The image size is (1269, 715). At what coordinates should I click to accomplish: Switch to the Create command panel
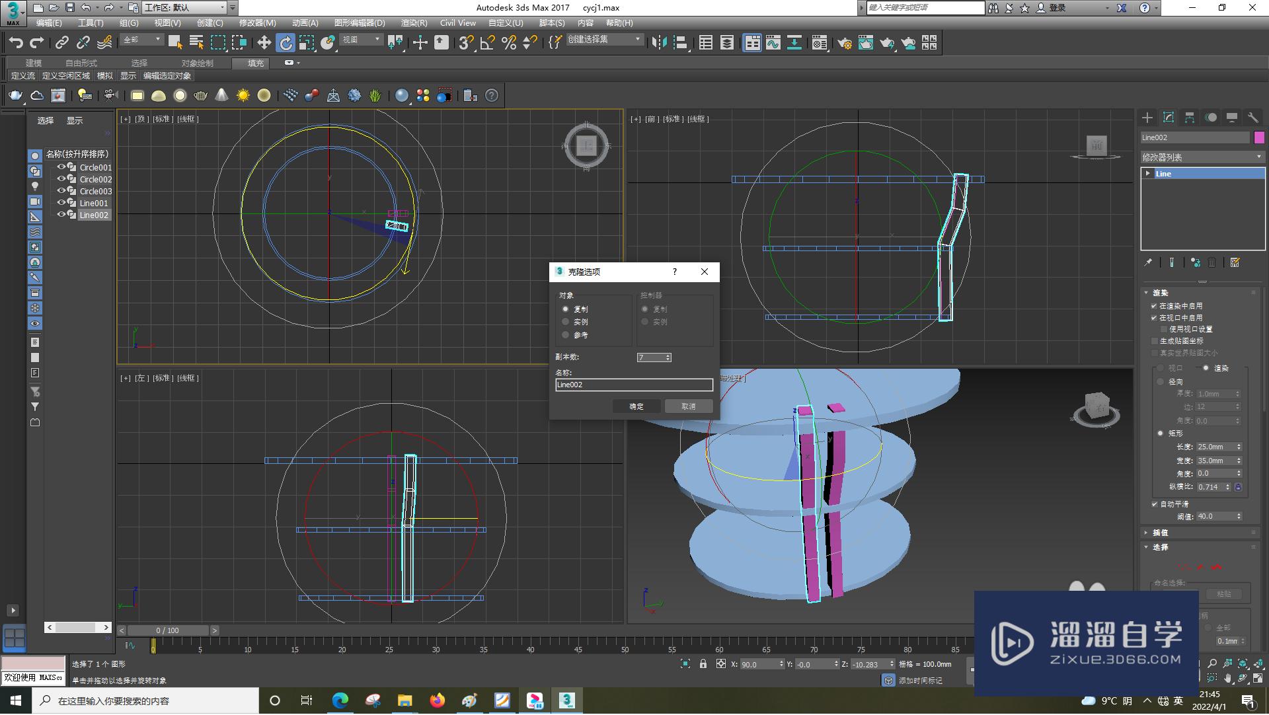[x=1147, y=118]
